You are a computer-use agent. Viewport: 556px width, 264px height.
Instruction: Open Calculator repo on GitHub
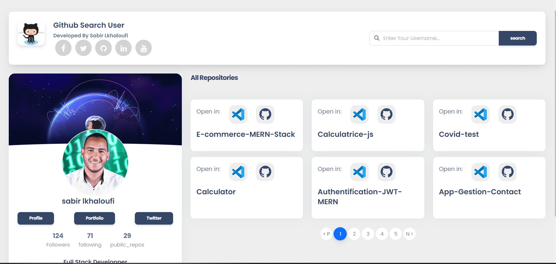[265, 172]
